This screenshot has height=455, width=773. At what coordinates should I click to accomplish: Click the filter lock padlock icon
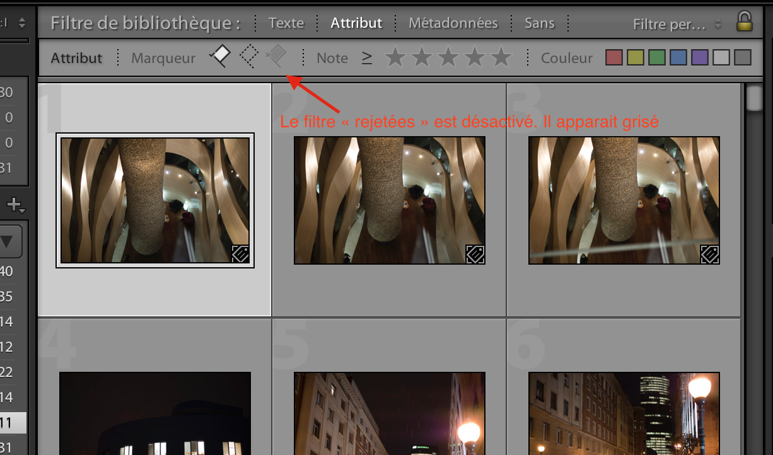click(745, 23)
